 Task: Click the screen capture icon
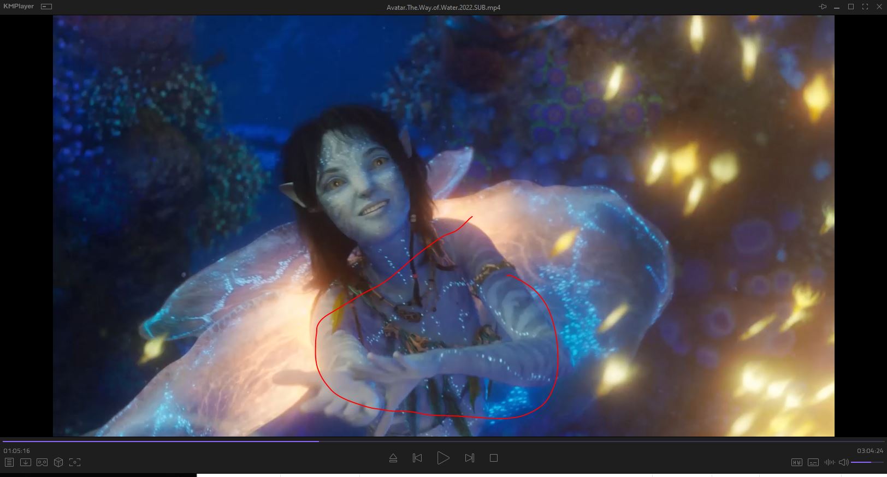click(75, 462)
